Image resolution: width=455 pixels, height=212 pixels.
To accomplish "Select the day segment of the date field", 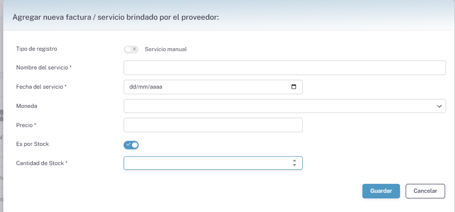I will (x=133, y=87).
